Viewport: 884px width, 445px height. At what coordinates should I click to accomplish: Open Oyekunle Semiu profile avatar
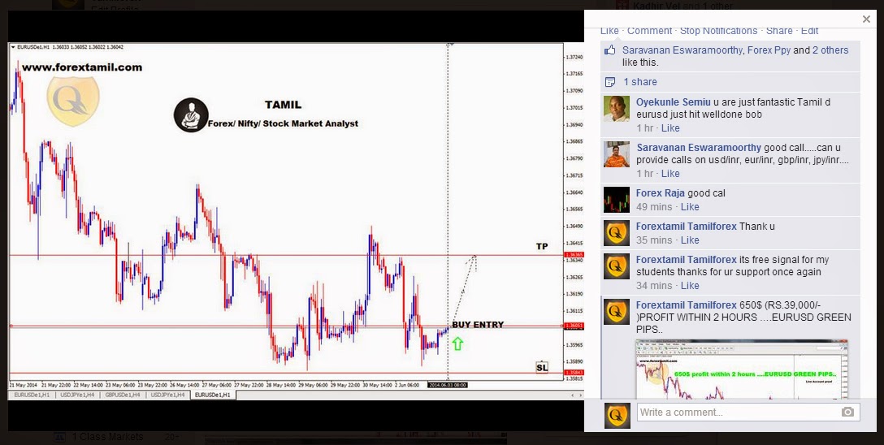pyautogui.click(x=617, y=109)
